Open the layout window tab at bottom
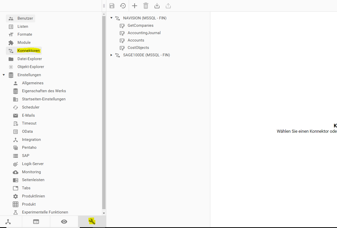The height and width of the screenshot is (228, 337). (36, 222)
